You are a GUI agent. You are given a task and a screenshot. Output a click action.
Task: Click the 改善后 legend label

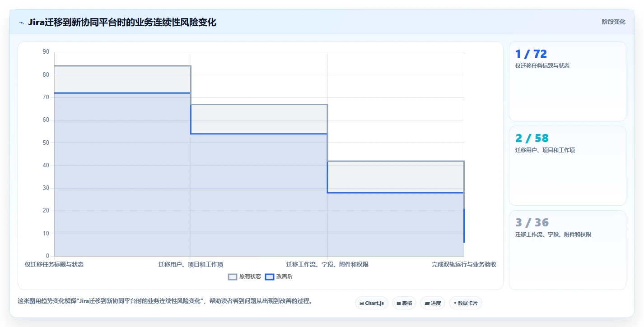[285, 276]
